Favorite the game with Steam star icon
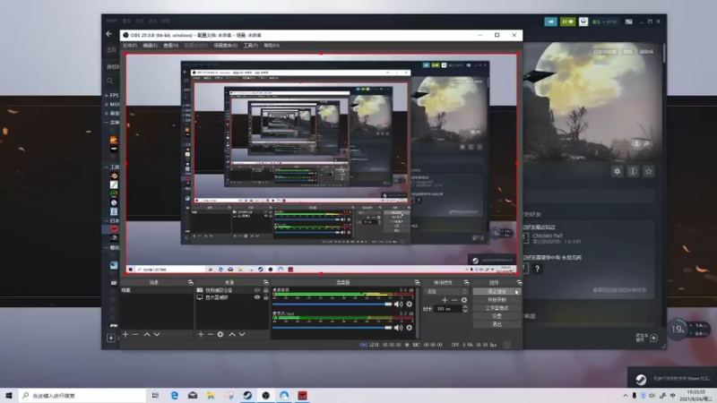This screenshot has width=717, height=403. [648, 171]
